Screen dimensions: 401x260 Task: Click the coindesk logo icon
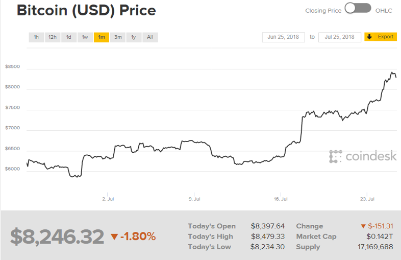click(335, 156)
